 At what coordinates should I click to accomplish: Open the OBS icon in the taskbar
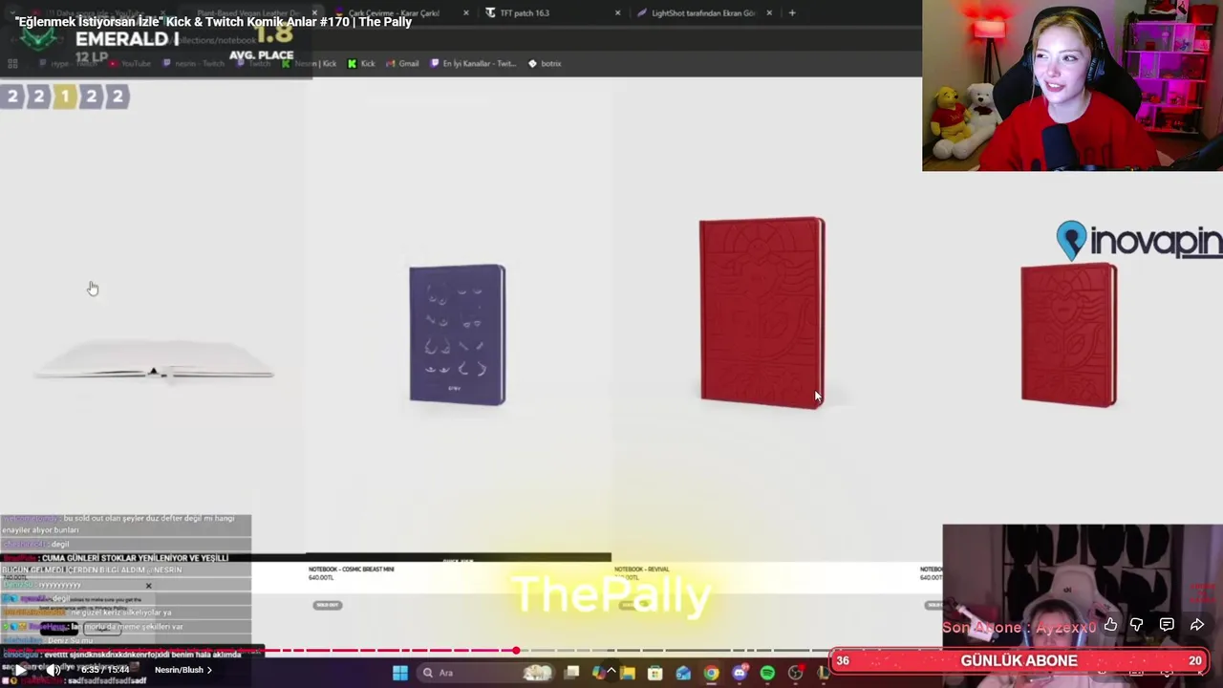795,673
